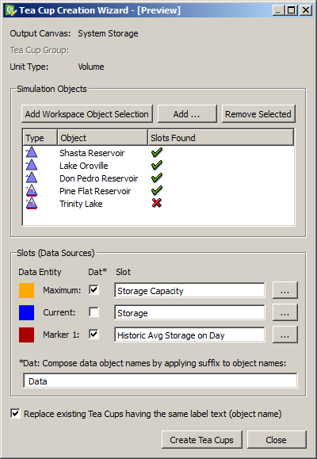Uncheck the Marker 1 Dat checkbox
Viewport: 317px width, 459px height.
[x=94, y=335]
